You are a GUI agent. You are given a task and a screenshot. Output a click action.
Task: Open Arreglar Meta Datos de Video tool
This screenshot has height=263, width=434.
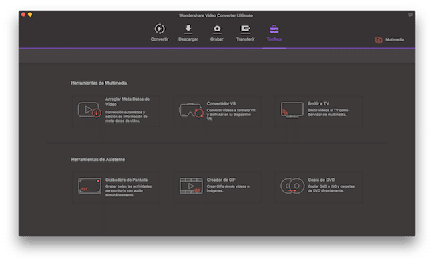click(116, 111)
